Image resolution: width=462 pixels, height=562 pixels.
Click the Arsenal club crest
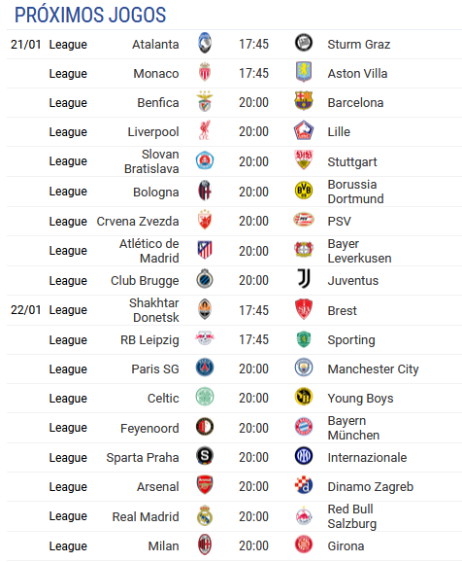[x=205, y=485]
